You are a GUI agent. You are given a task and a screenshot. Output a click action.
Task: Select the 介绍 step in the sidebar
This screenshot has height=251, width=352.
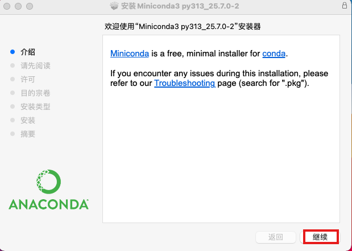(28, 52)
